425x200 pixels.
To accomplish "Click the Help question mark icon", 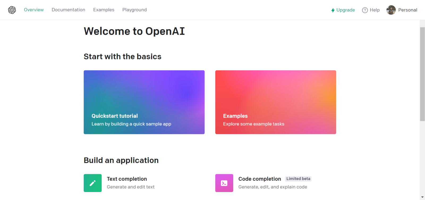I will point(365,10).
